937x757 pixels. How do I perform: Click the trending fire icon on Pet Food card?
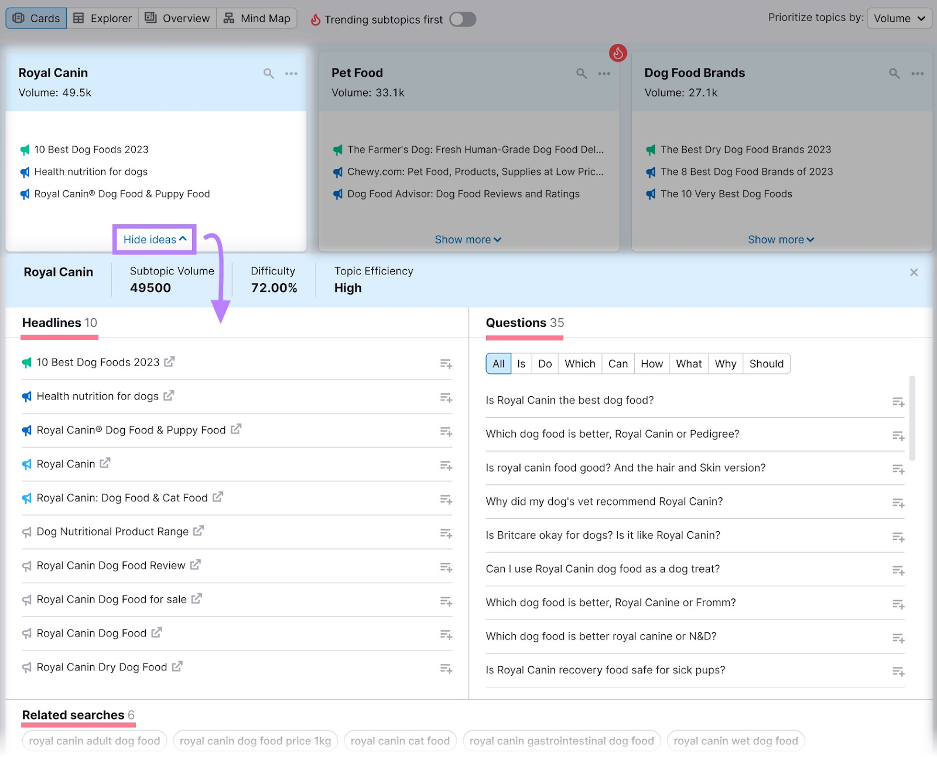tap(618, 53)
